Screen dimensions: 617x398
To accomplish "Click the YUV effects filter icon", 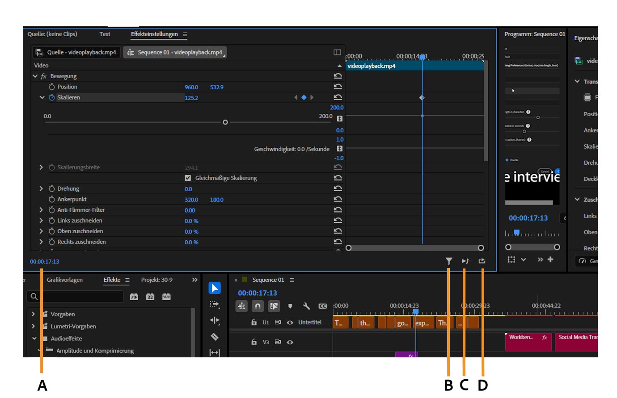I will coord(166,297).
